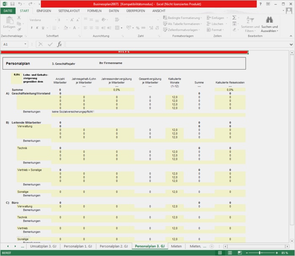The width and height of the screenshot is (295, 256).
Task: Click the Save icon in quick access toolbar
Action: pyautogui.click(x=12, y=4)
